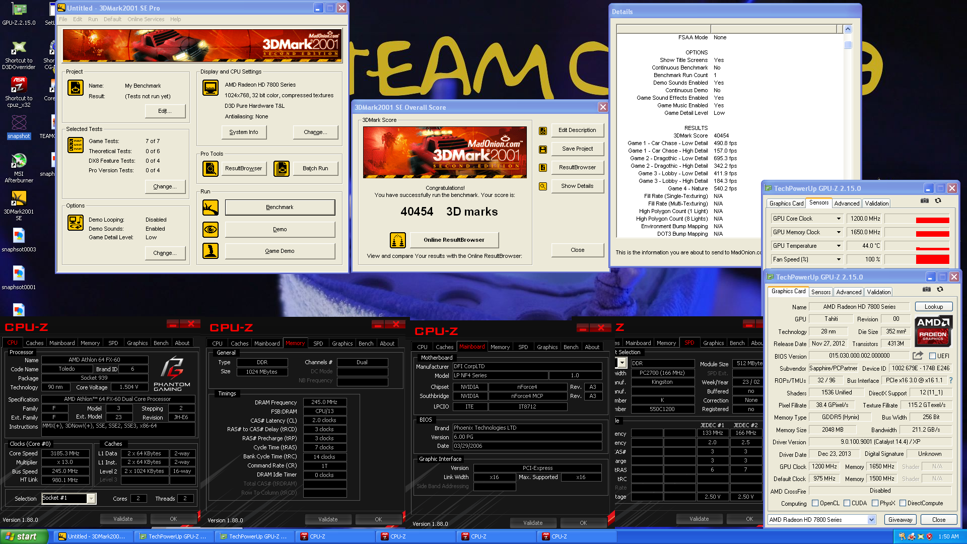
Task: Click the Online ResultBrowser icon
Action: (398, 240)
